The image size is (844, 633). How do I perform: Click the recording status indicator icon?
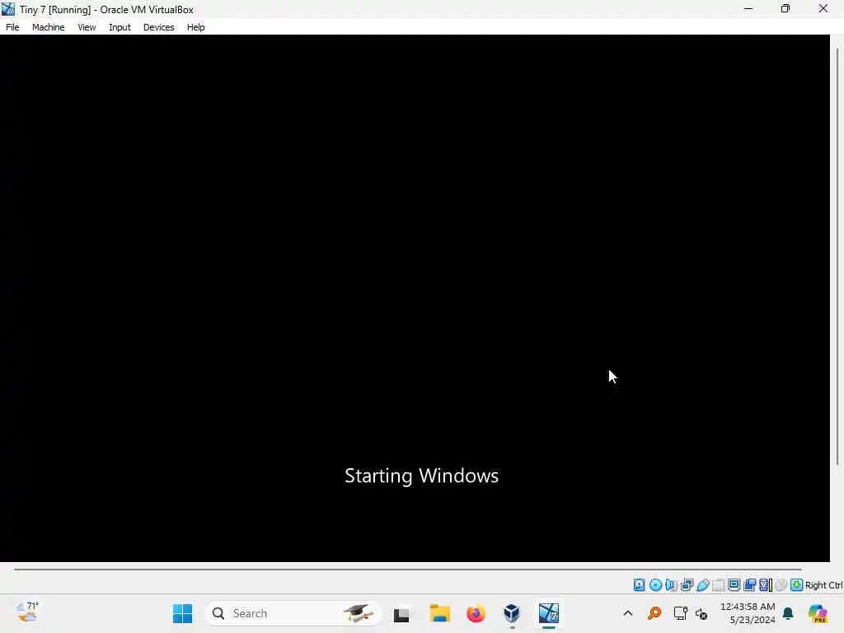(x=749, y=585)
